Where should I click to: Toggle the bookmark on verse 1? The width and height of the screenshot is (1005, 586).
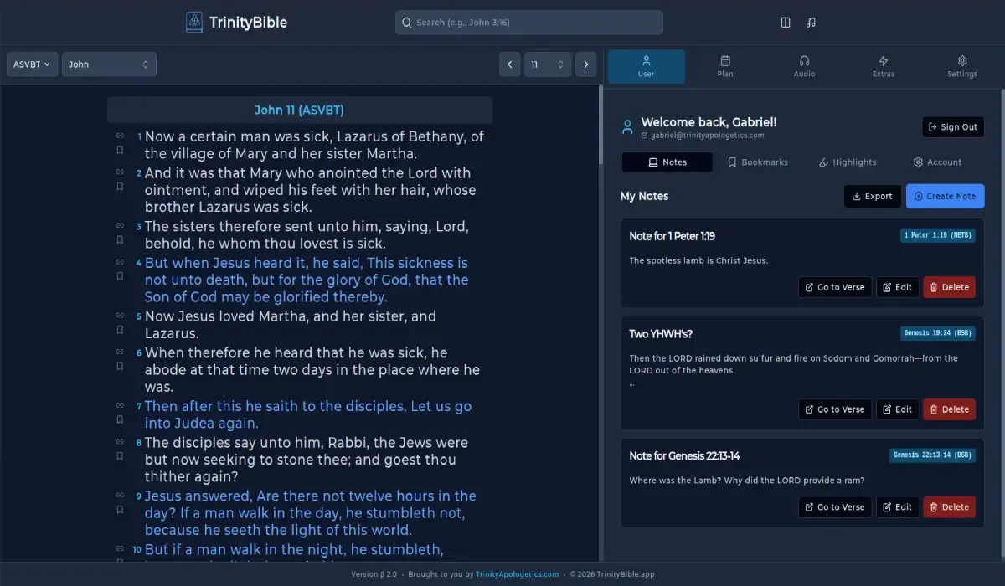pyautogui.click(x=119, y=150)
